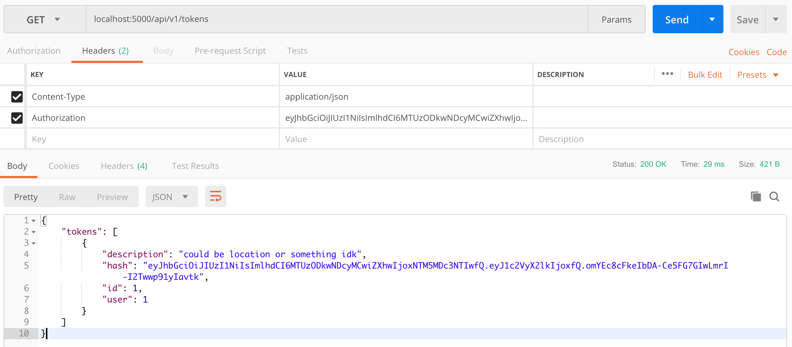Collapse the token object at line 3
792x347 pixels.
34,243
